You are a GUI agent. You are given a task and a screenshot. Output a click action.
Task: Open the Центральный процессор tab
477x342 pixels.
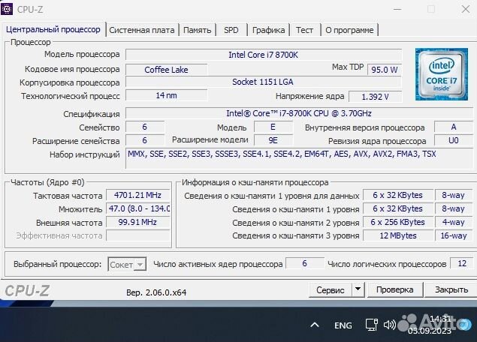(x=53, y=29)
